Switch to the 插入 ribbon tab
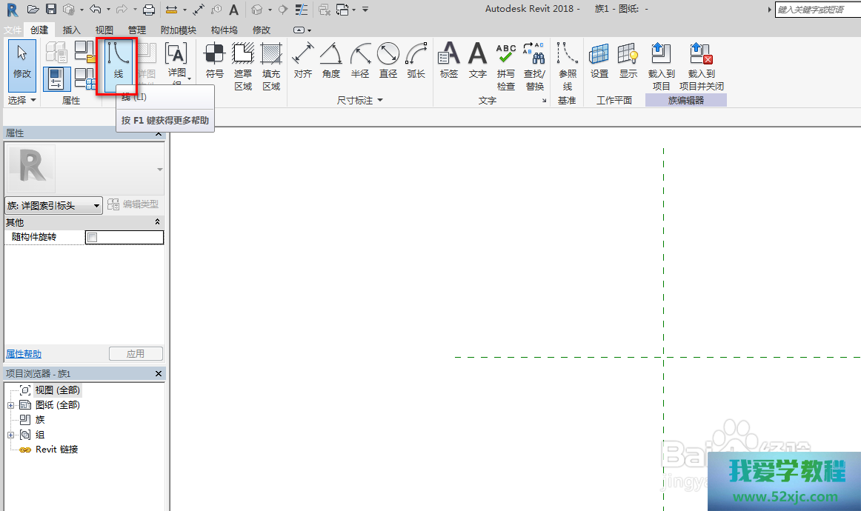This screenshot has width=861, height=511. pos(72,30)
